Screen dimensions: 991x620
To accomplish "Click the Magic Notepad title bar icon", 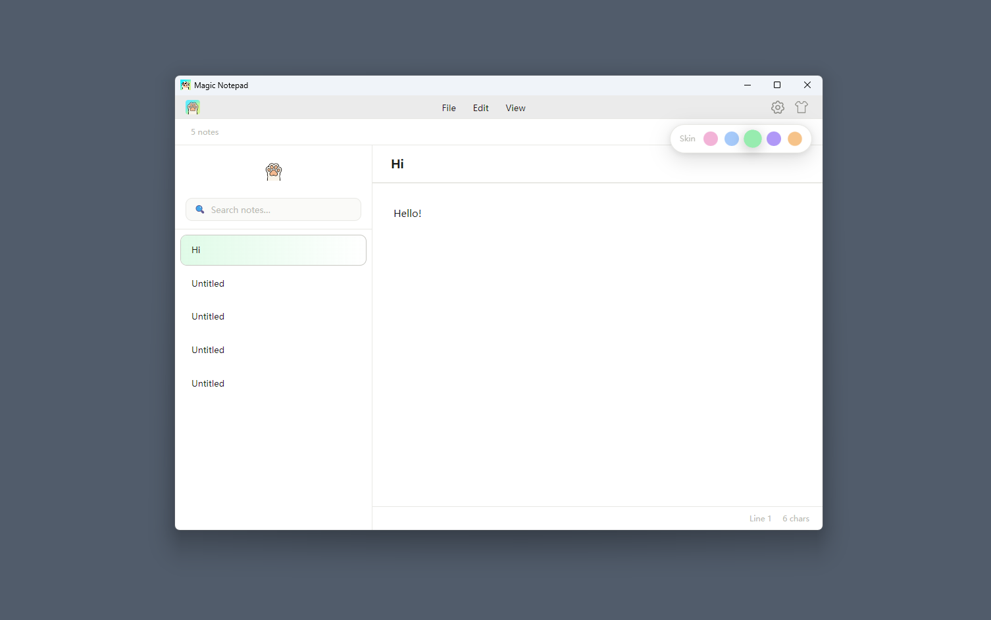I will point(186,85).
